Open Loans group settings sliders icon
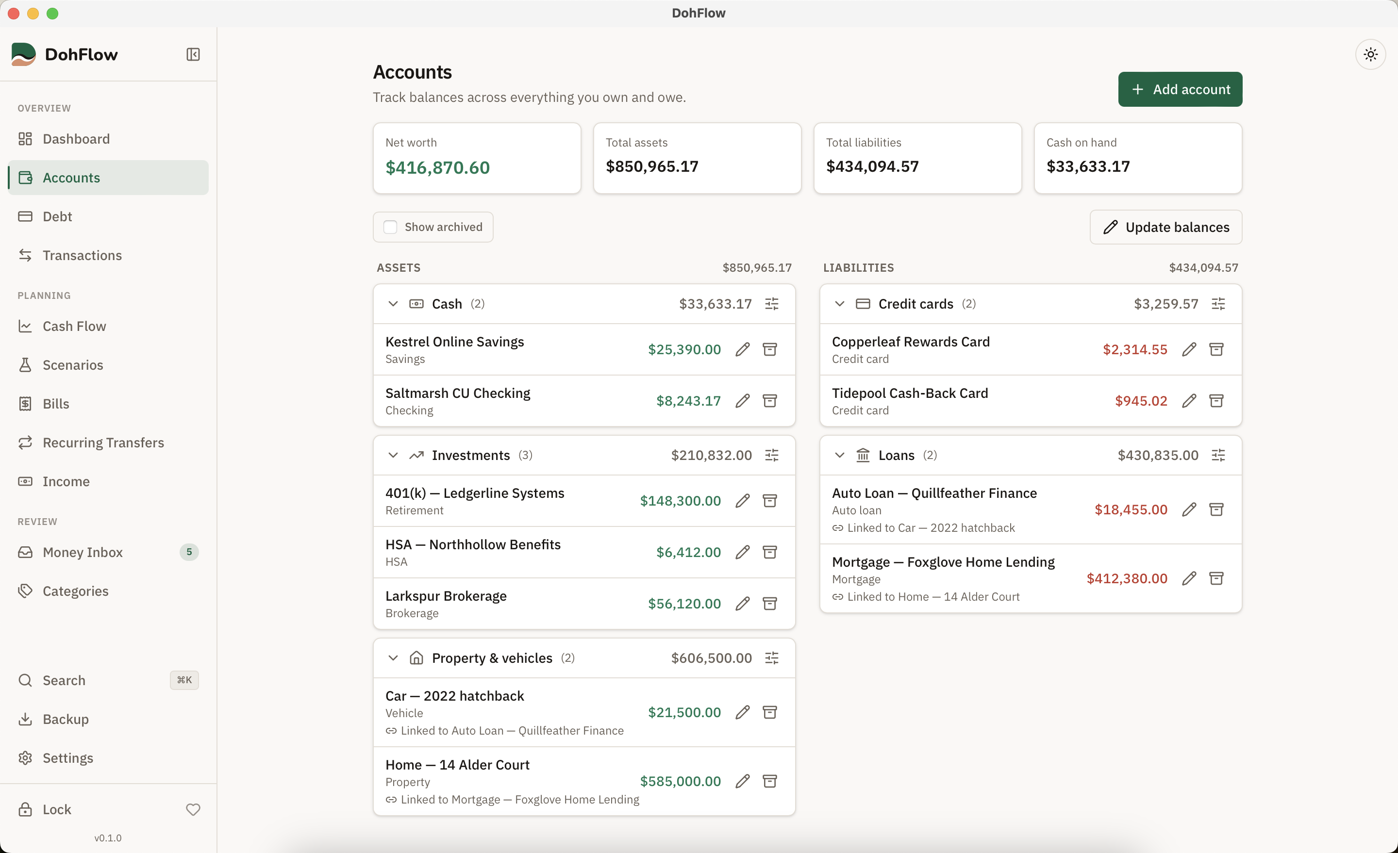The image size is (1398, 853). 1218,456
